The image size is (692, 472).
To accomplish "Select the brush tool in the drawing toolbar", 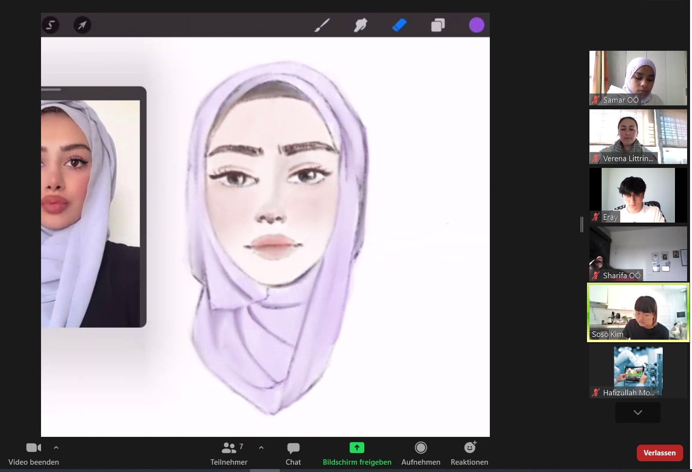I will point(322,25).
